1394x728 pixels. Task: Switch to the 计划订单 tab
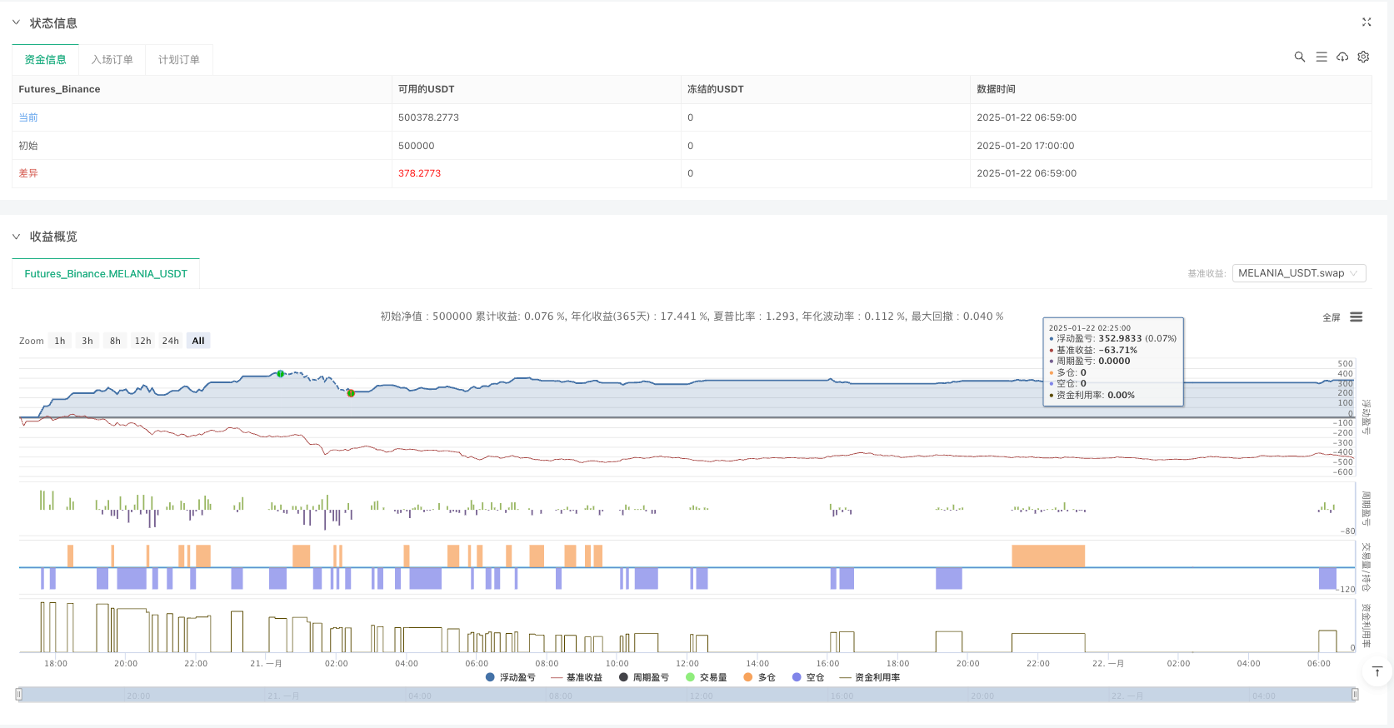click(178, 60)
